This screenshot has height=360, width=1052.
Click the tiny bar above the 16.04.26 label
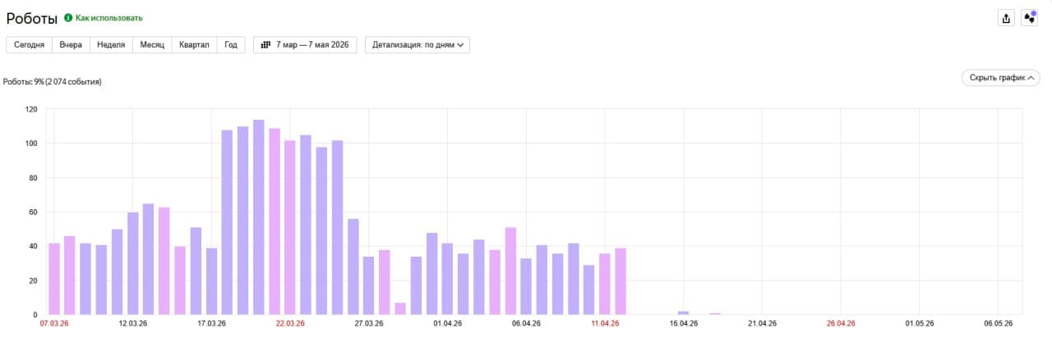pyautogui.click(x=684, y=313)
